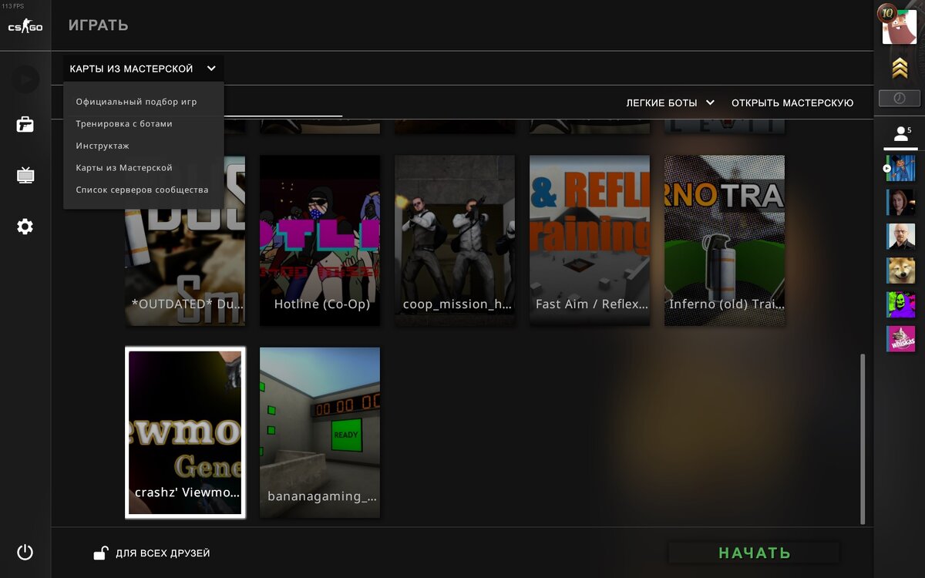Screen dimensions: 925x578
Task: Choose Инструктаж menu entry
Action: pyautogui.click(x=103, y=146)
